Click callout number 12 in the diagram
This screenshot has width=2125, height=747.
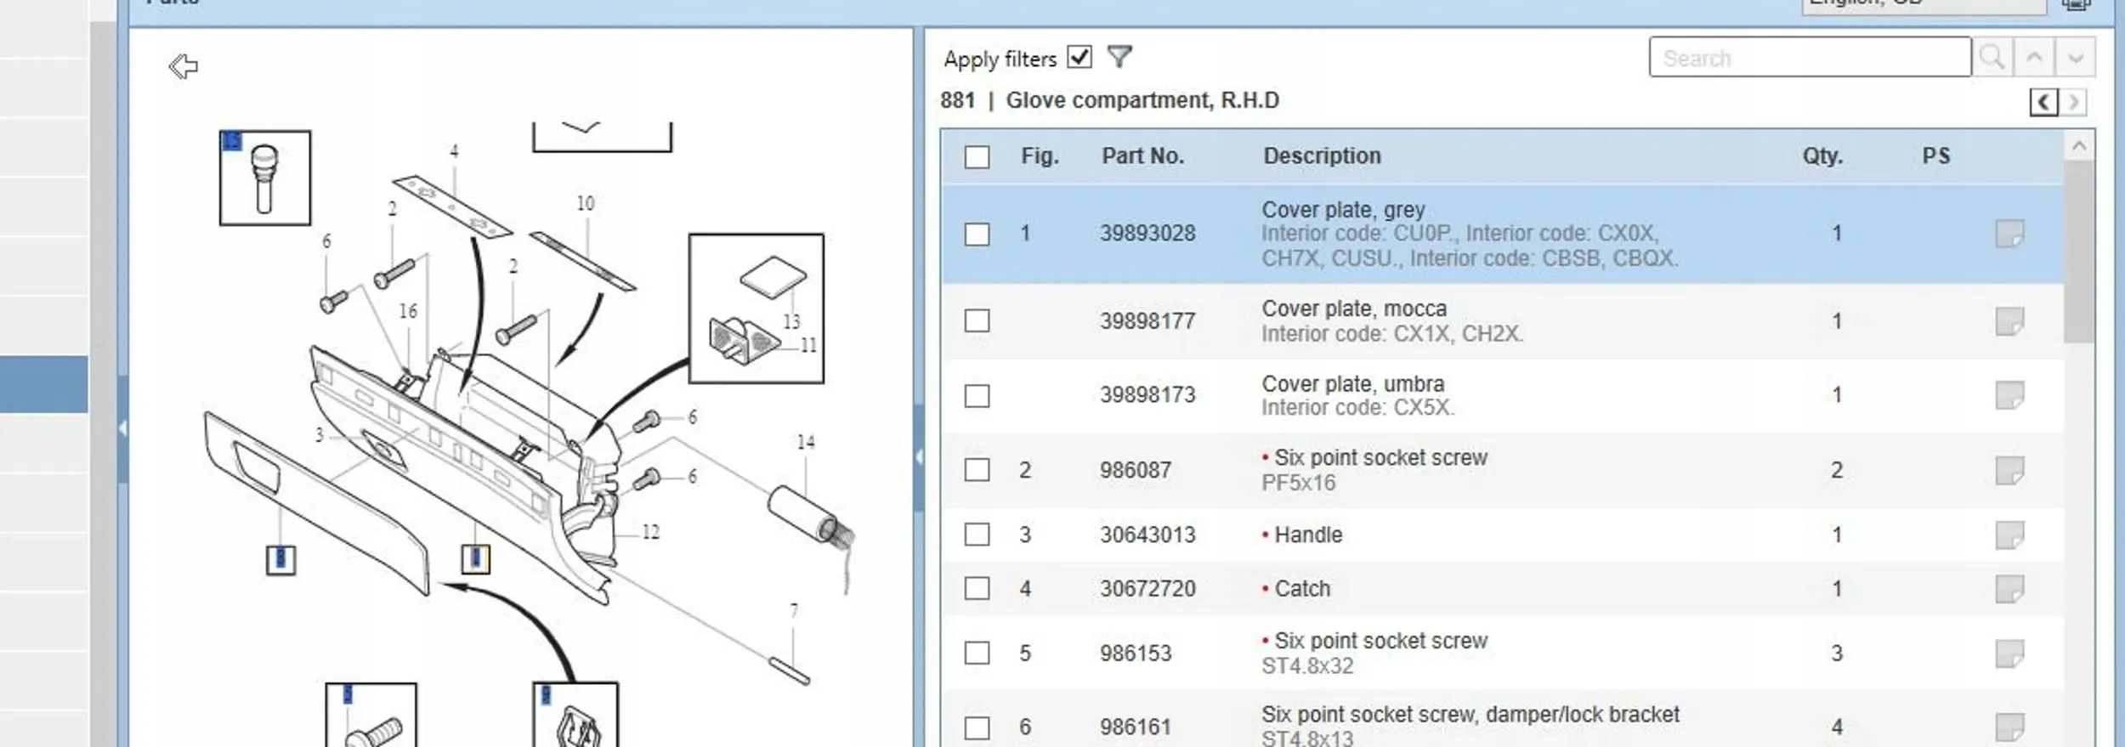click(x=650, y=532)
